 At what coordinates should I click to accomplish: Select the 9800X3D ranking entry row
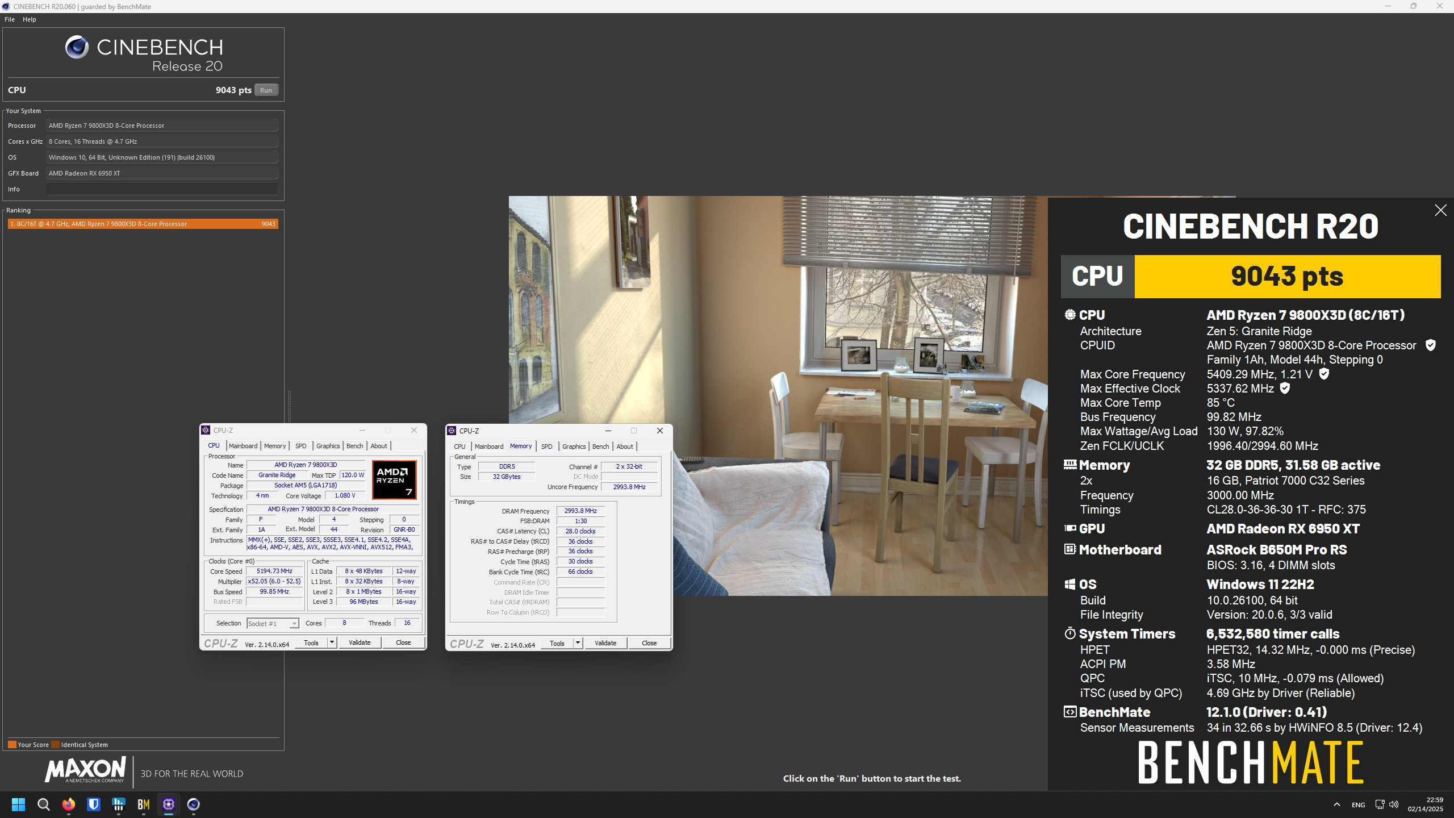click(143, 224)
